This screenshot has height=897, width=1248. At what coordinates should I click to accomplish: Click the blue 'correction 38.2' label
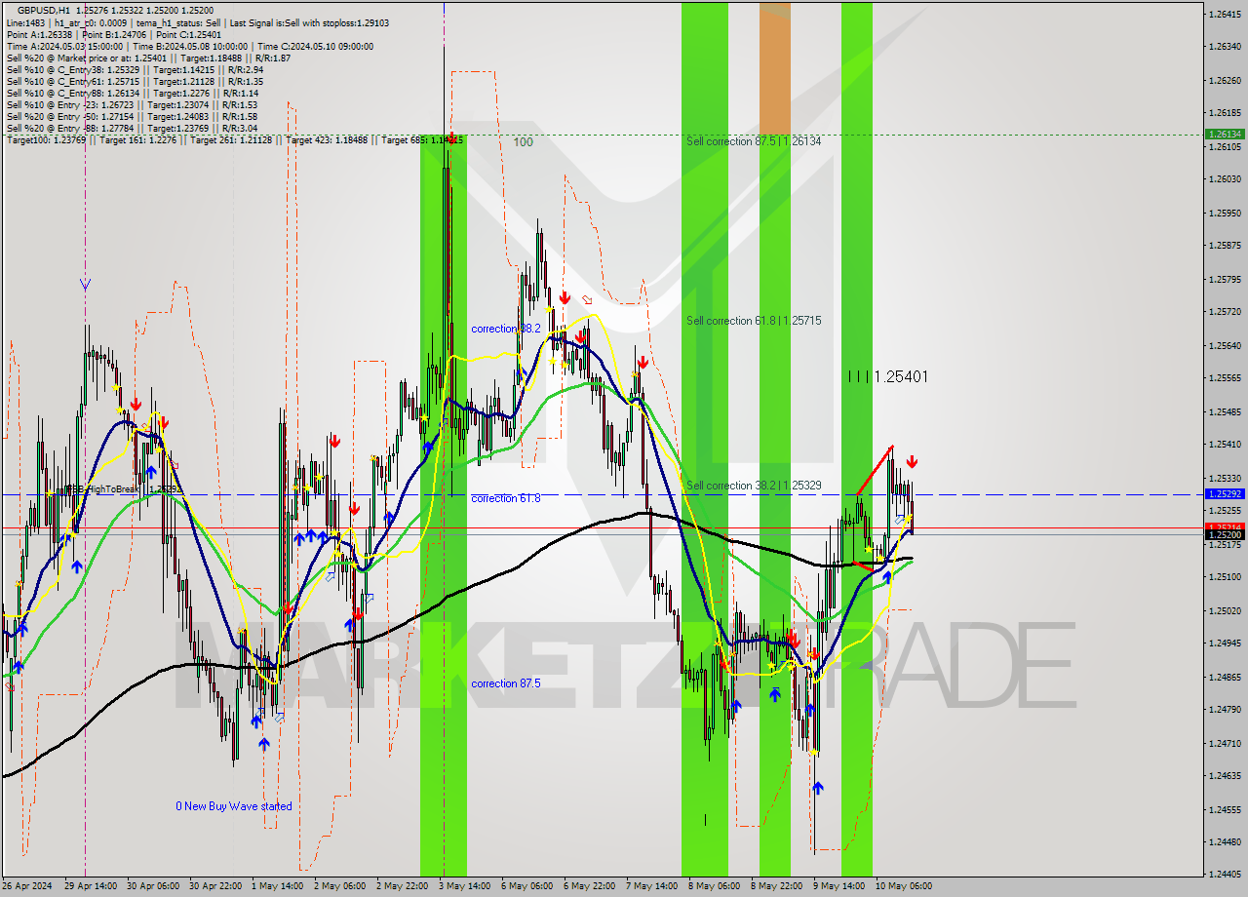coord(506,329)
